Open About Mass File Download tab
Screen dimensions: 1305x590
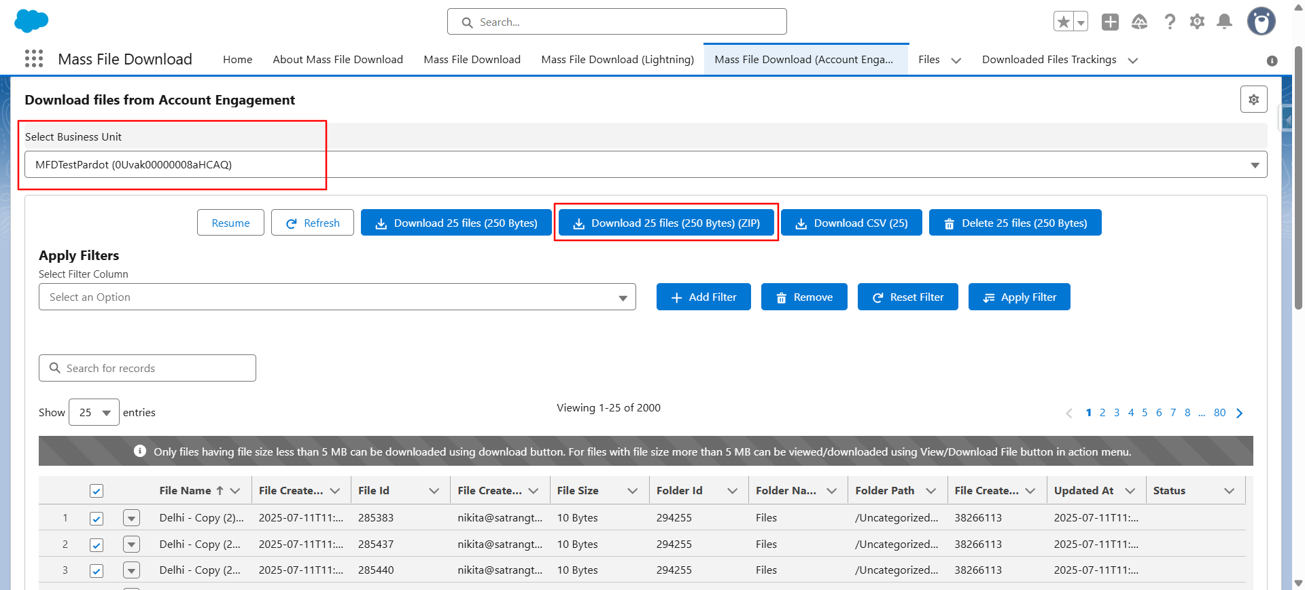point(338,60)
